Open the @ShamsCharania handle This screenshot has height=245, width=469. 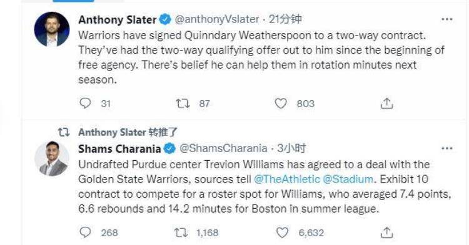point(223,148)
